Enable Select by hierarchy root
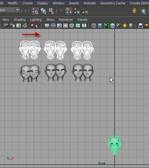Image resolution: width=149 pixels, height=168 pixels. [69, 11]
